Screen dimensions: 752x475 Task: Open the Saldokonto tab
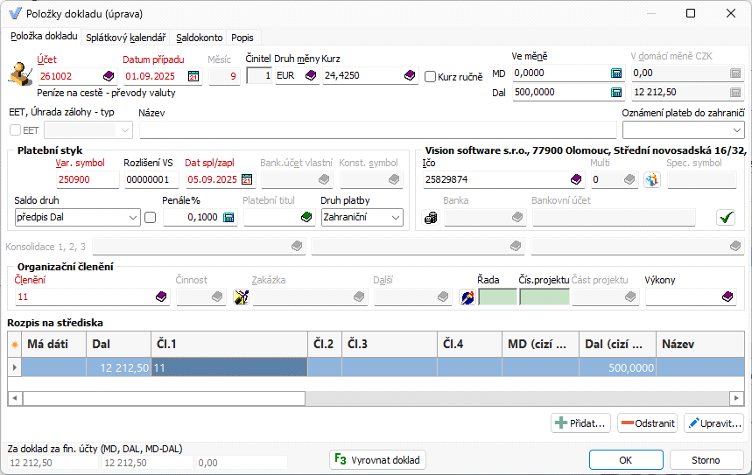click(x=200, y=38)
